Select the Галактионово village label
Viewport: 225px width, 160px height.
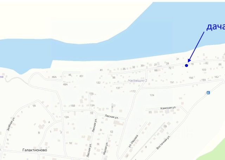tap(35, 150)
